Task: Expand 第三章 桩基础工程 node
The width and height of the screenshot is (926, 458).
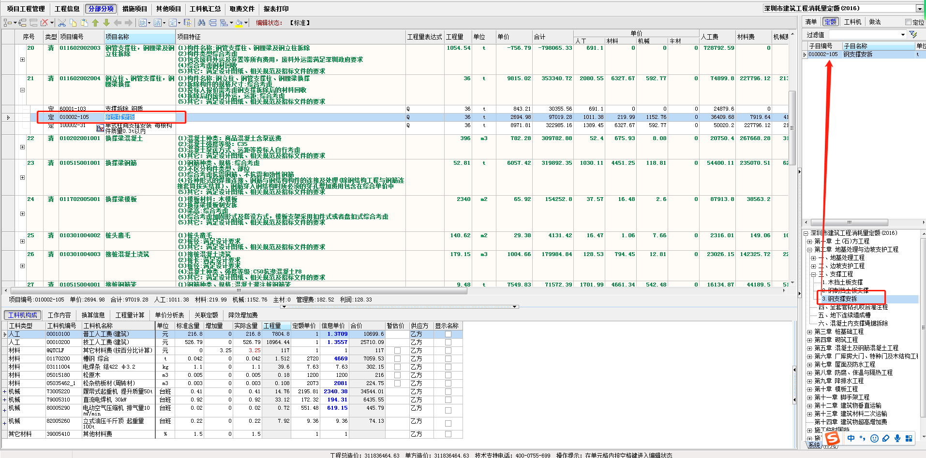Action: click(x=809, y=331)
